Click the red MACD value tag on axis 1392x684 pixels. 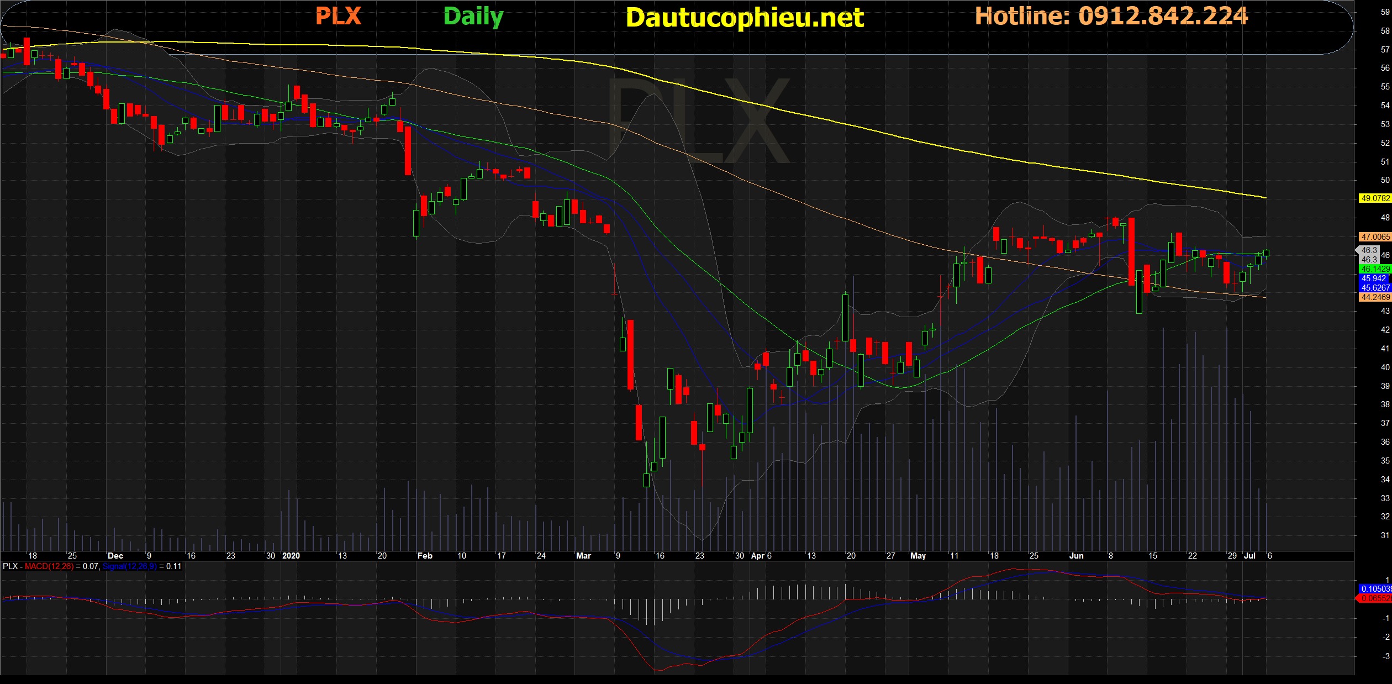(1374, 598)
